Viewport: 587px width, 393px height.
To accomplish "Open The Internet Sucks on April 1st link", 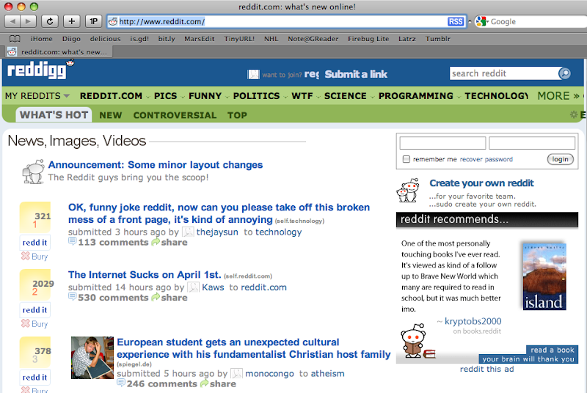I will pos(145,275).
